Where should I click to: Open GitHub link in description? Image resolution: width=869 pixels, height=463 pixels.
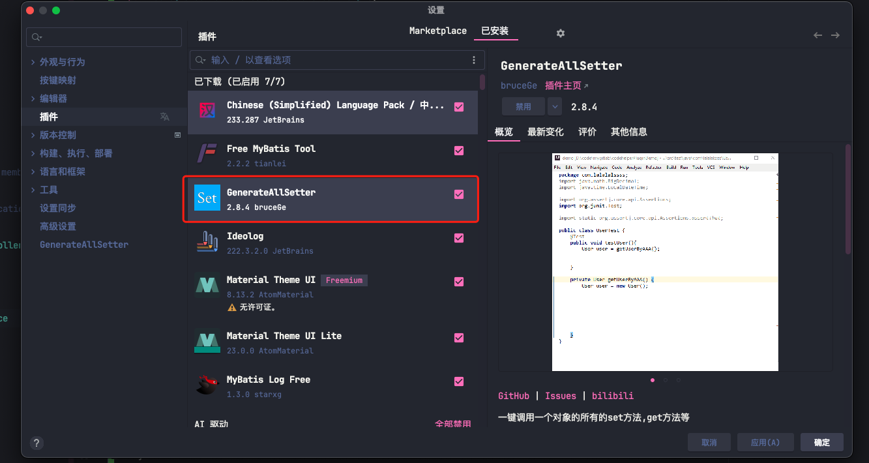coord(514,396)
